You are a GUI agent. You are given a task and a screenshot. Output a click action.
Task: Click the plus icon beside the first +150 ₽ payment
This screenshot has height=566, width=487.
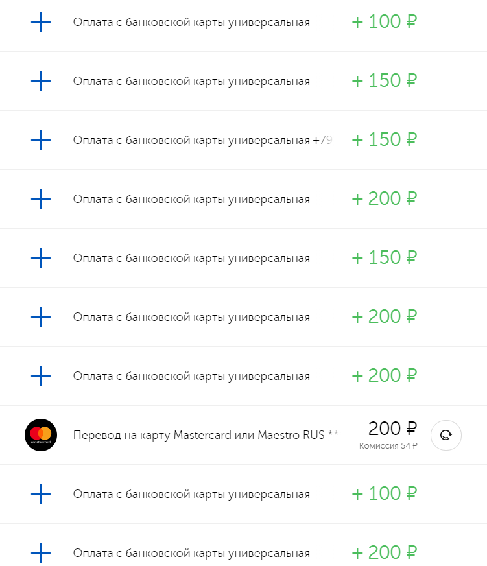[41, 82]
